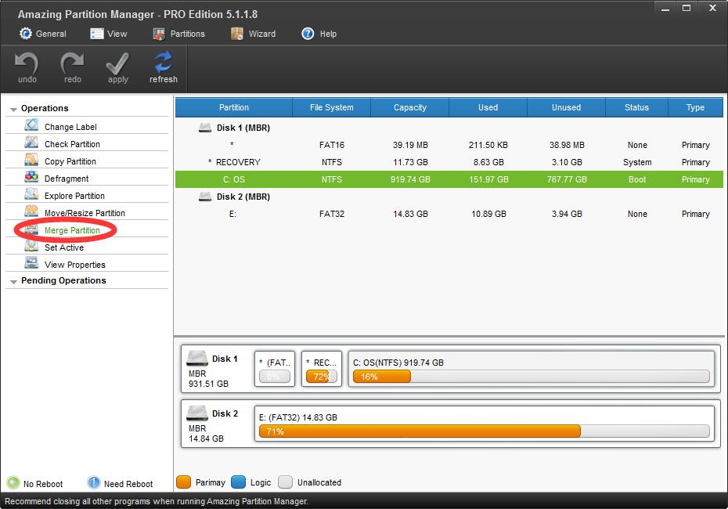Sort by the Status column header
The height and width of the screenshot is (509, 728).
[x=636, y=107]
